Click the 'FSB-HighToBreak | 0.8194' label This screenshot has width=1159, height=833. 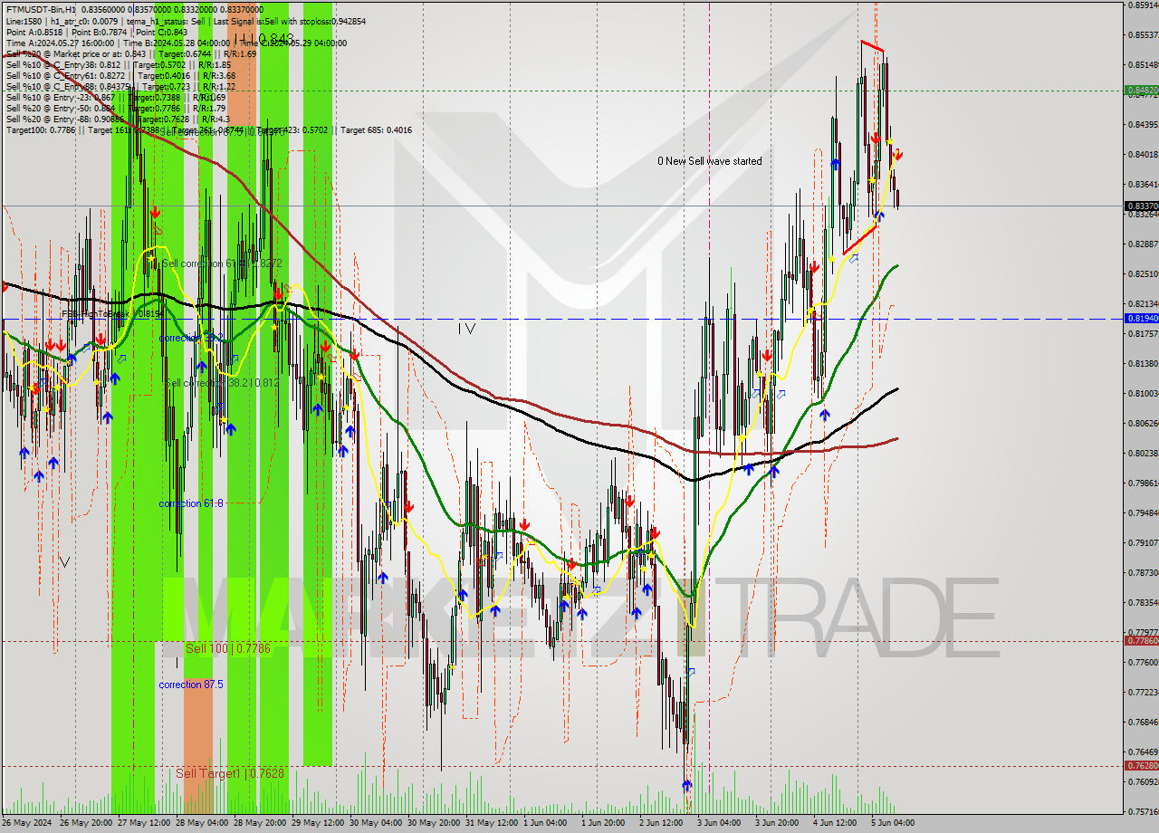click(112, 314)
